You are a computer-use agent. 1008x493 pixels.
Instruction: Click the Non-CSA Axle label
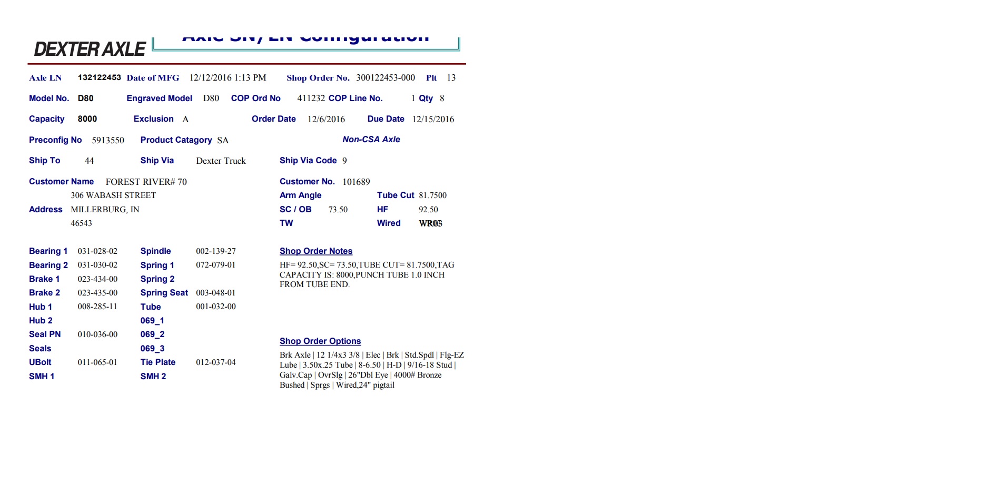coord(371,140)
